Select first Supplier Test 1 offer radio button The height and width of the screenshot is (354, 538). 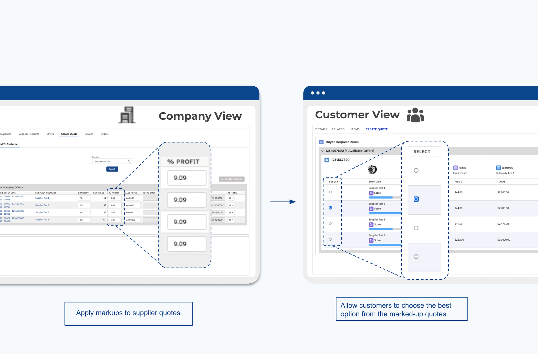[330, 192]
